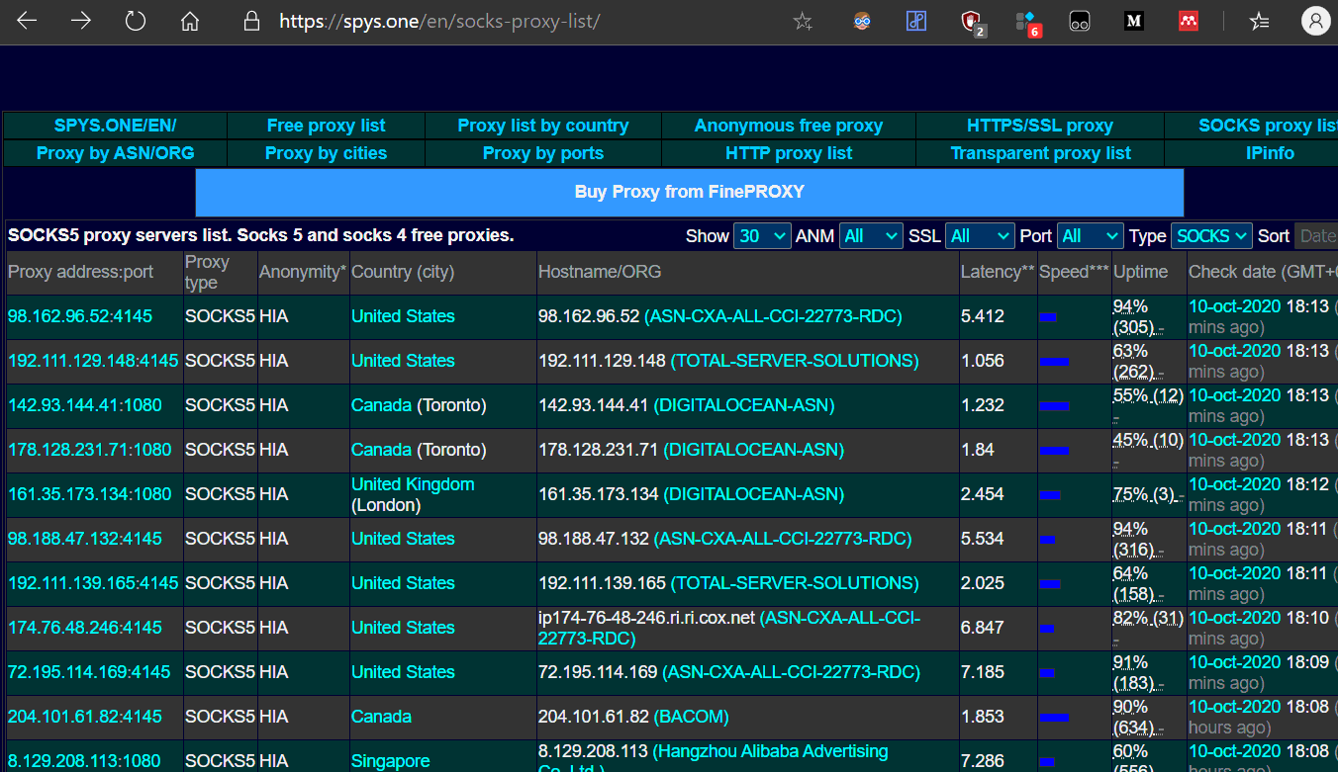This screenshot has height=772, width=1338.
Task: Go to Proxy by ports
Action: pos(543,153)
